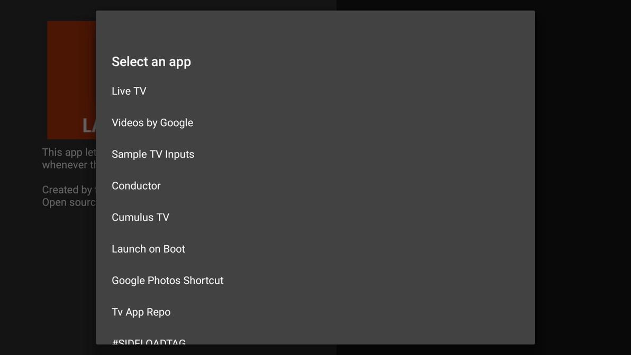Select "Sample TV Inputs" from the list
This screenshot has width=631, height=355.
(x=152, y=154)
